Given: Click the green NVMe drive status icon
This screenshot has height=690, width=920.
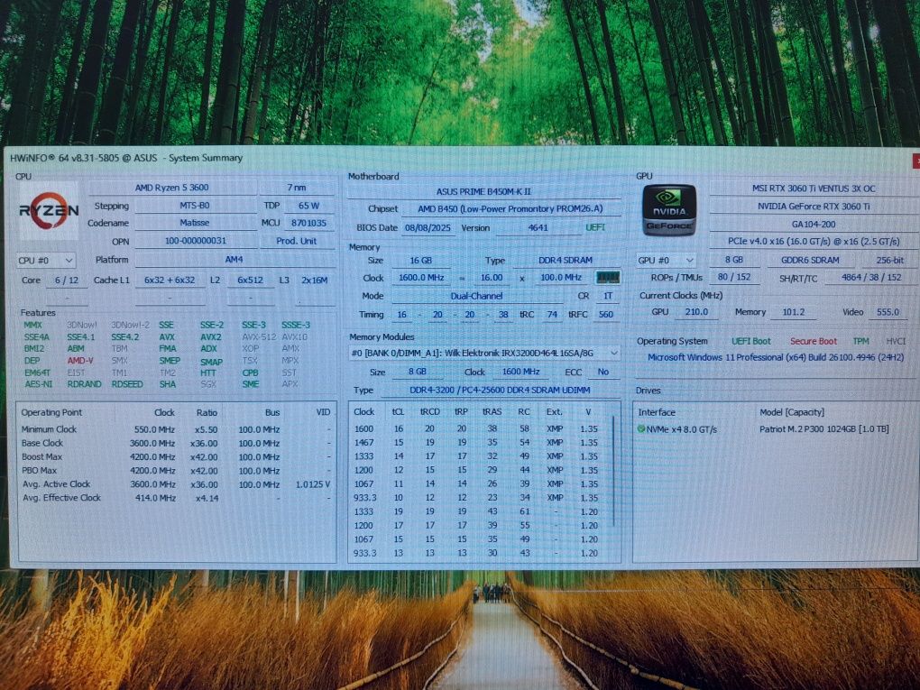Looking at the screenshot, I should (641, 429).
